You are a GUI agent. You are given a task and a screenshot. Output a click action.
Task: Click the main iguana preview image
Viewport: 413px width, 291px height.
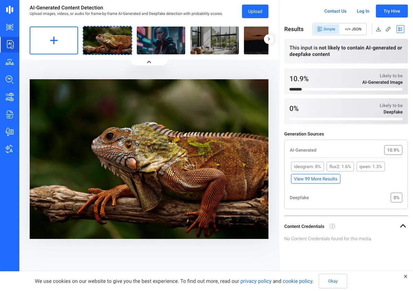click(x=149, y=159)
